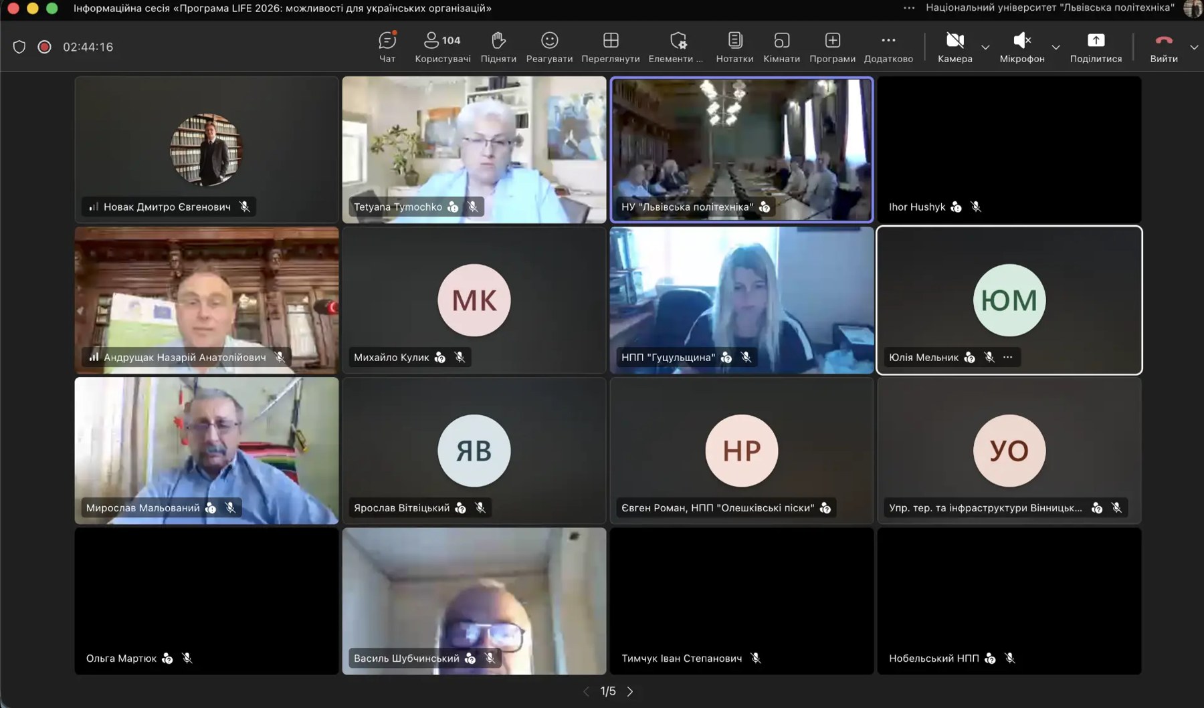Leave the meeting with Вийти

[1164, 47]
